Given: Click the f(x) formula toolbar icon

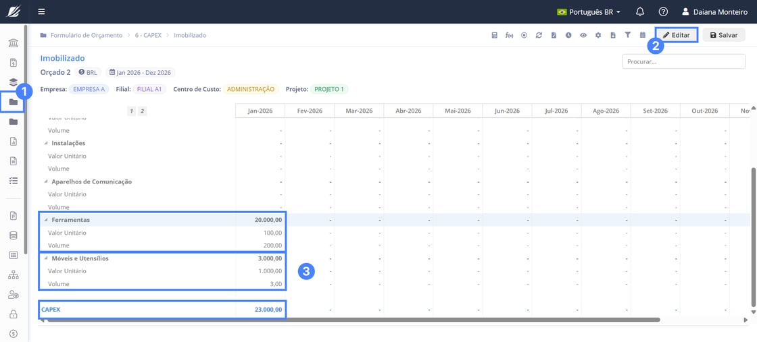Looking at the screenshot, I should coord(509,35).
